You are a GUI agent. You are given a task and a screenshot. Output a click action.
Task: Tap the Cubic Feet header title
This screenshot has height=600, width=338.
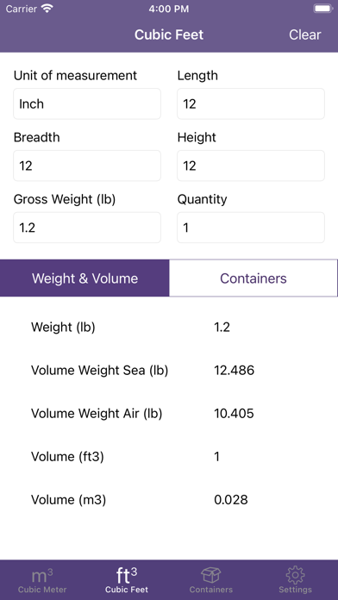(169, 34)
